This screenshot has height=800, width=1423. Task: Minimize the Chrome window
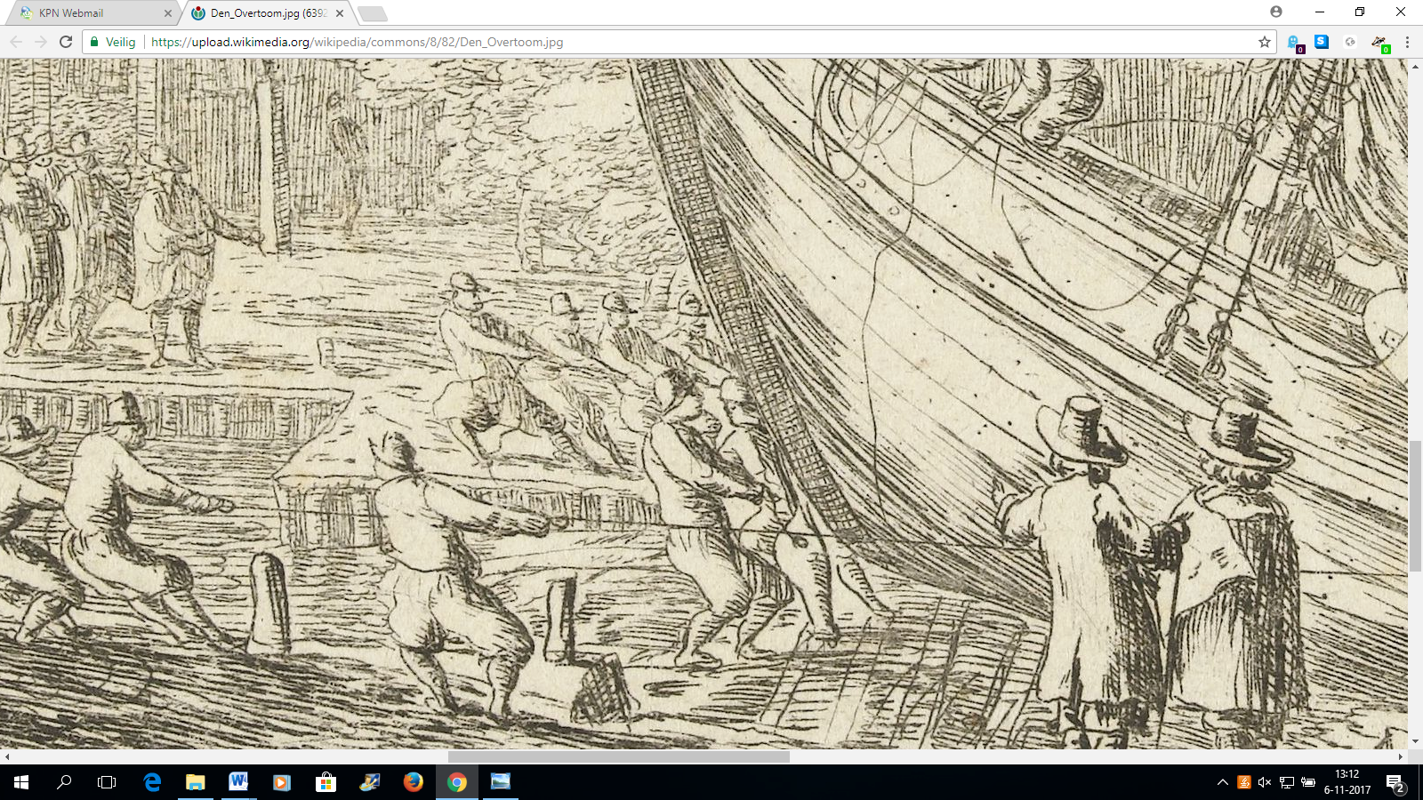[x=1320, y=12]
